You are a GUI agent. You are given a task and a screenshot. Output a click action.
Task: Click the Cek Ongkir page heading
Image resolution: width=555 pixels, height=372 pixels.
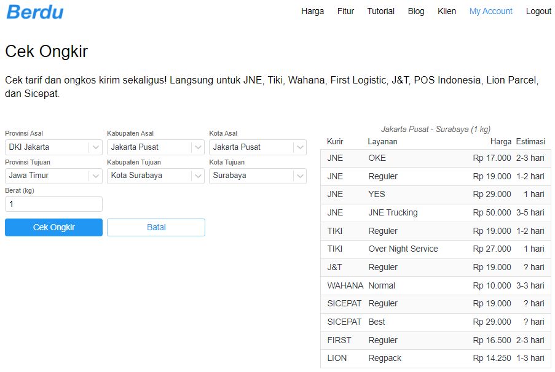(46, 52)
